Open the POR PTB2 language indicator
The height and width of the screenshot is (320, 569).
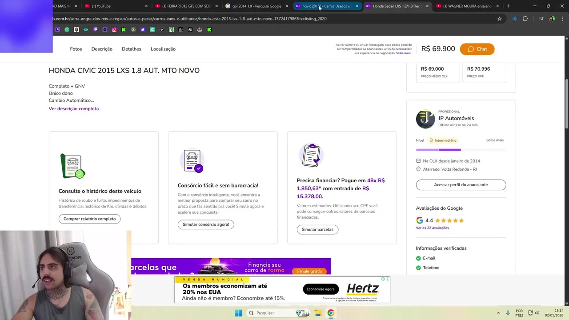tap(519, 313)
